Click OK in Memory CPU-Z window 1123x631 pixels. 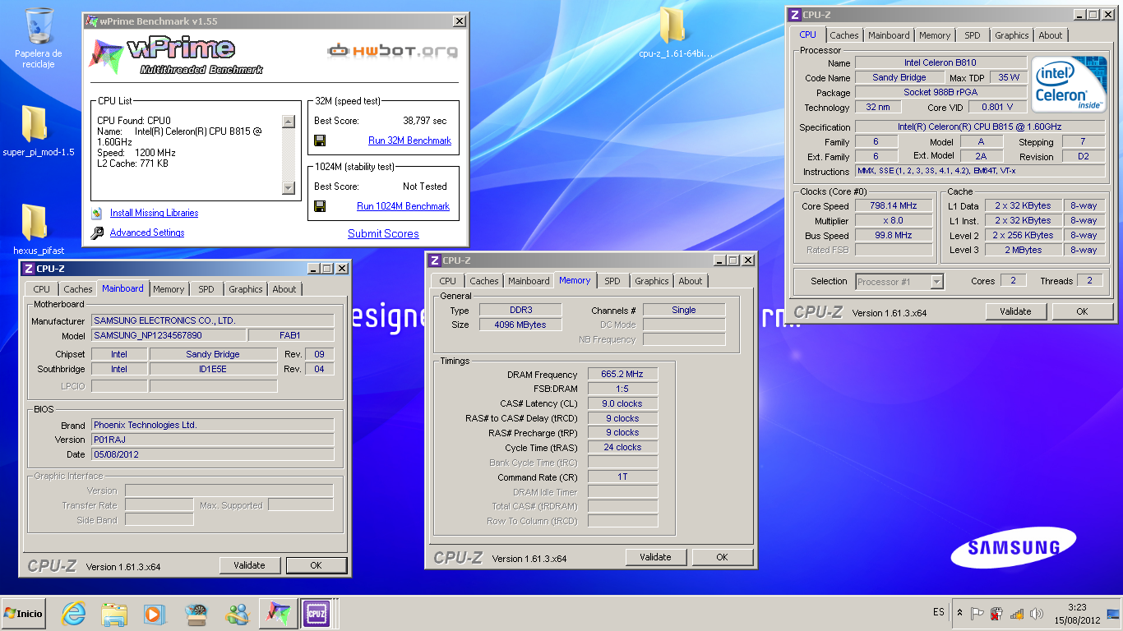click(x=722, y=557)
